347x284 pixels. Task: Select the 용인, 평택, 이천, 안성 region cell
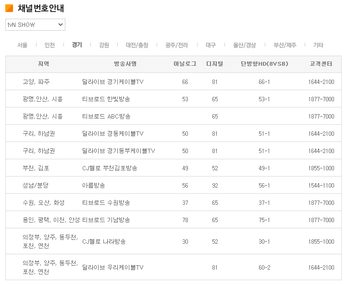click(51, 220)
